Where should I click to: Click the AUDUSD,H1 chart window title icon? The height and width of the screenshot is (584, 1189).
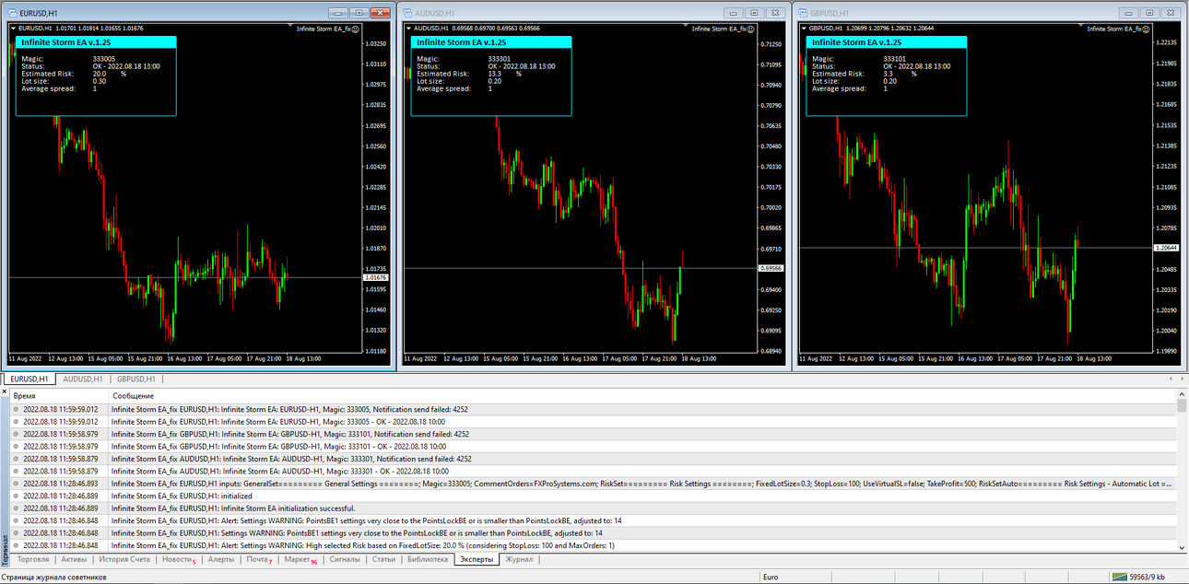click(x=408, y=13)
